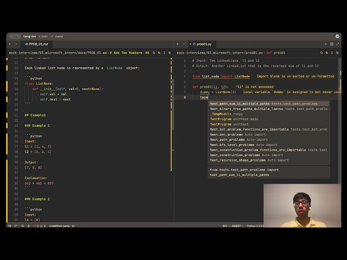Open project search from status bar
Screen dimensions: 347x260
coord(23,226)
